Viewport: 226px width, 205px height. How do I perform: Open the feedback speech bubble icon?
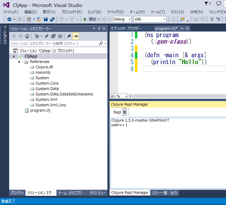(x=219, y=3)
